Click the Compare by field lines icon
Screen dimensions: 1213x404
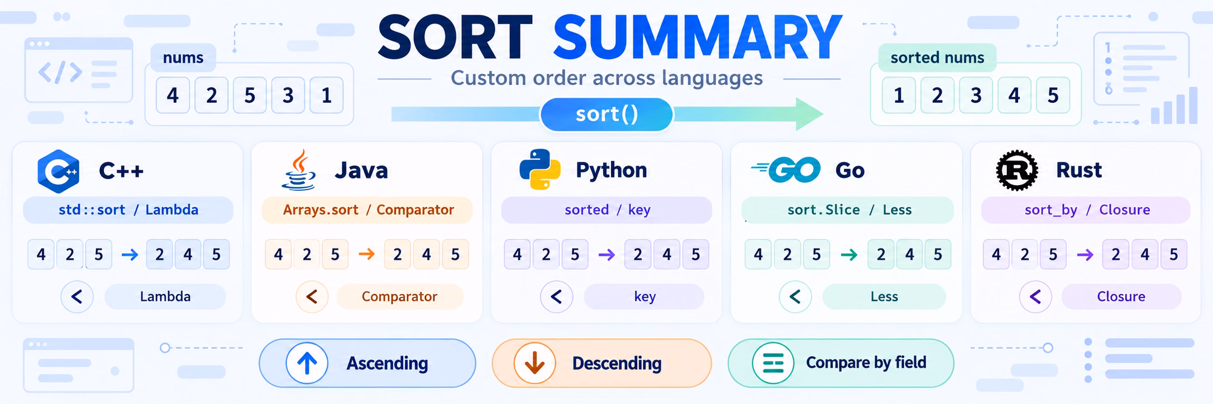[x=773, y=363]
